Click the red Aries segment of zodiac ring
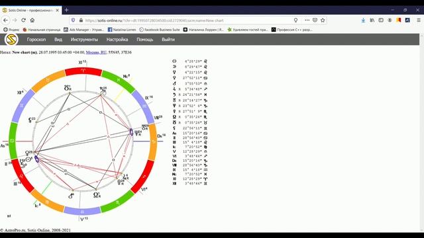This screenshot has height=238, width=424. click(x=83, y=71)
